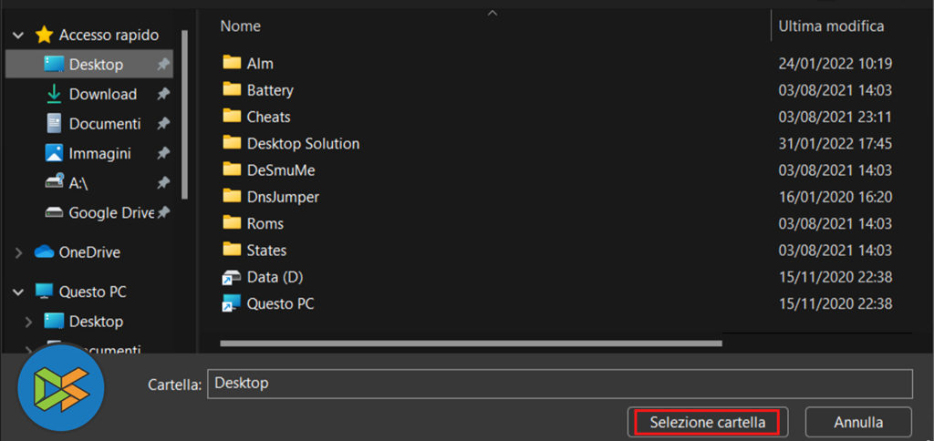The image size is (934, 441).
Task: Click the Desktop Solution folder icon
Action: (x=231, y=143)
